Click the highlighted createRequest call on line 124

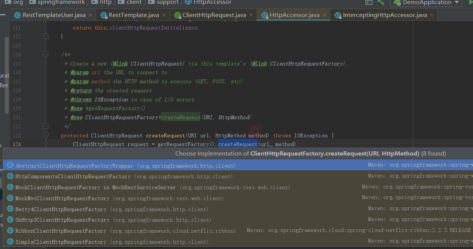pyautogui.click(x=238, y=144)
